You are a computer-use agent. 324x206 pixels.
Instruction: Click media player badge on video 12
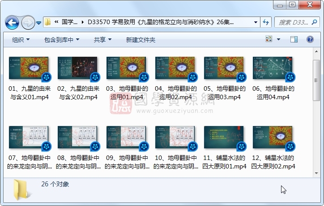click(290, 147)
